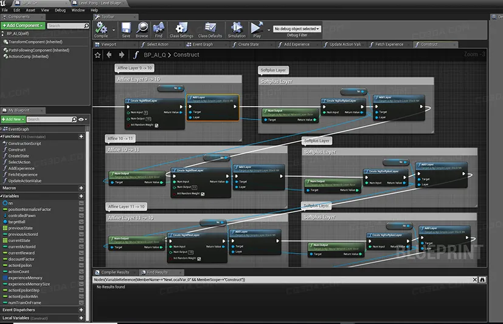Toggle visibility eye for positionNormalizeFactor
The image size is (503, 324).
point(82,209)
